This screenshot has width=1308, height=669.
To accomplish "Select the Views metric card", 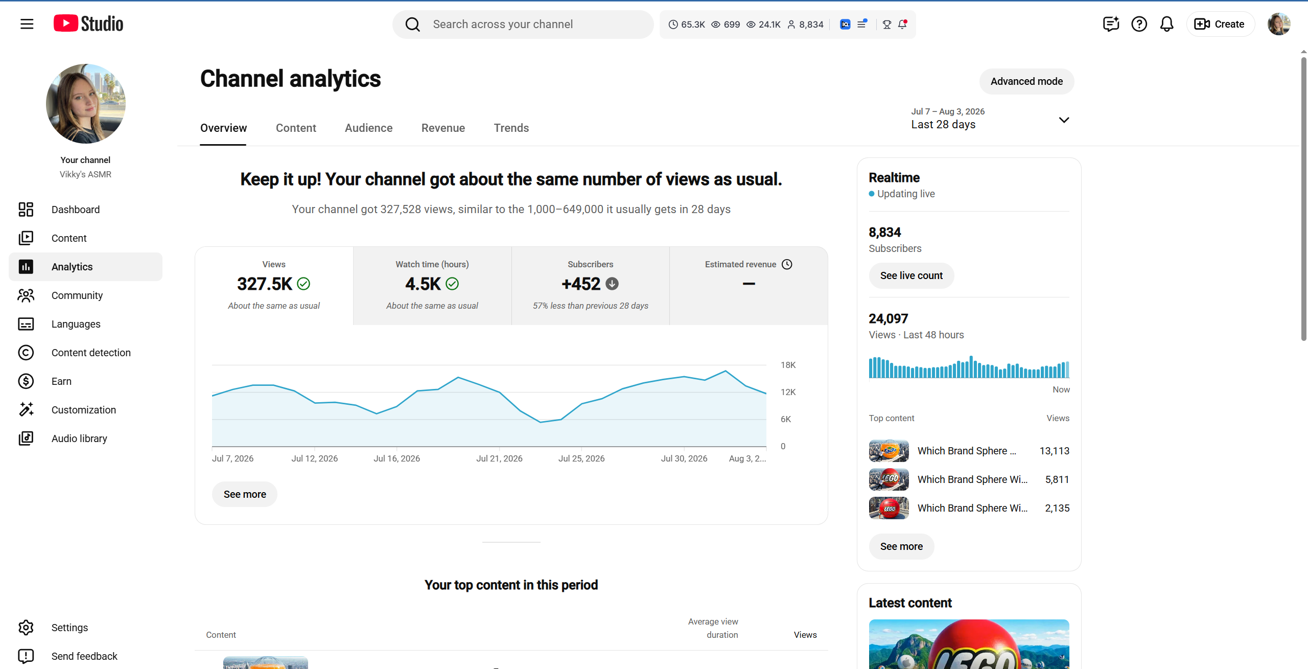I will 274,286.
